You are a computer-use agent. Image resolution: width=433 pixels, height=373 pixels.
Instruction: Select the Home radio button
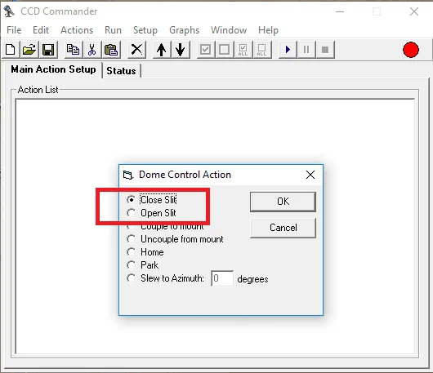(131, 252)
